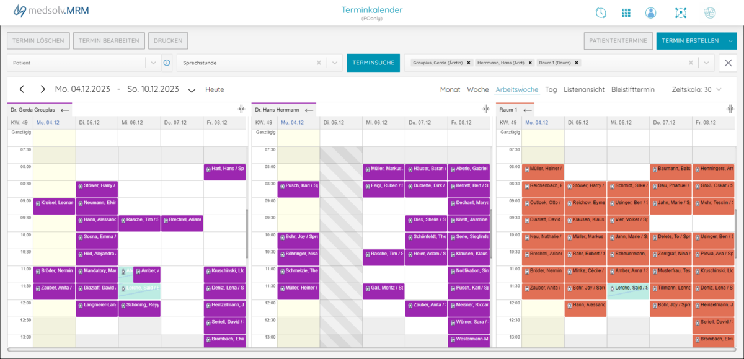
Task: Open the Kreisel, Leonard appointment on Monday
Action: (x=54, y=203)
